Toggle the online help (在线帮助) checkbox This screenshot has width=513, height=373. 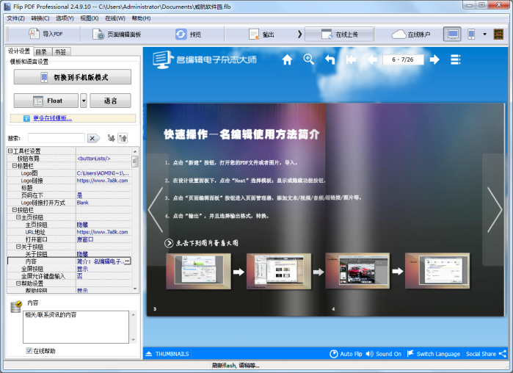(x=29, y=351)
